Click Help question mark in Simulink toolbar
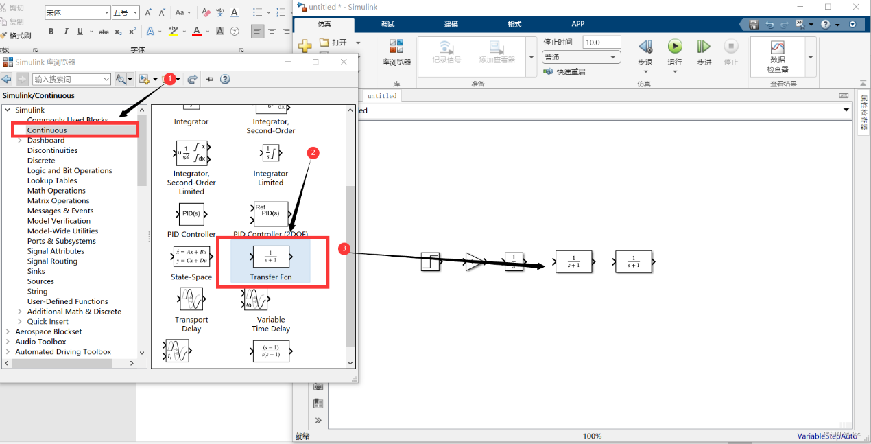 pyautogui.click(x=826, y=24)
